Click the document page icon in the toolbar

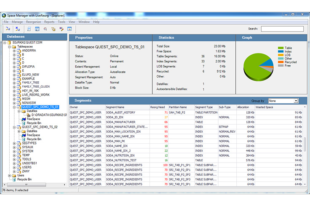pyautogui.click(x=29, y=29)
